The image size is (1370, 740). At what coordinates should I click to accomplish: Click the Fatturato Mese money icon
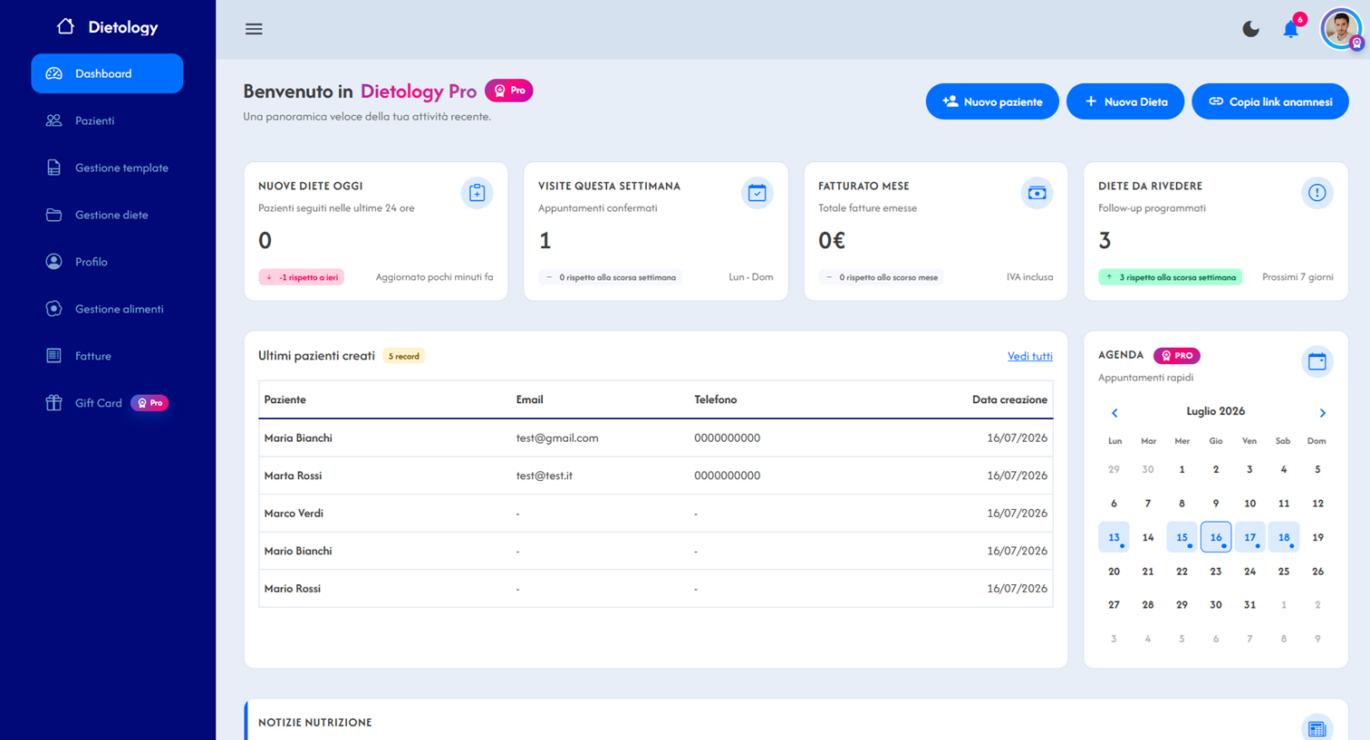point(1037,193)
